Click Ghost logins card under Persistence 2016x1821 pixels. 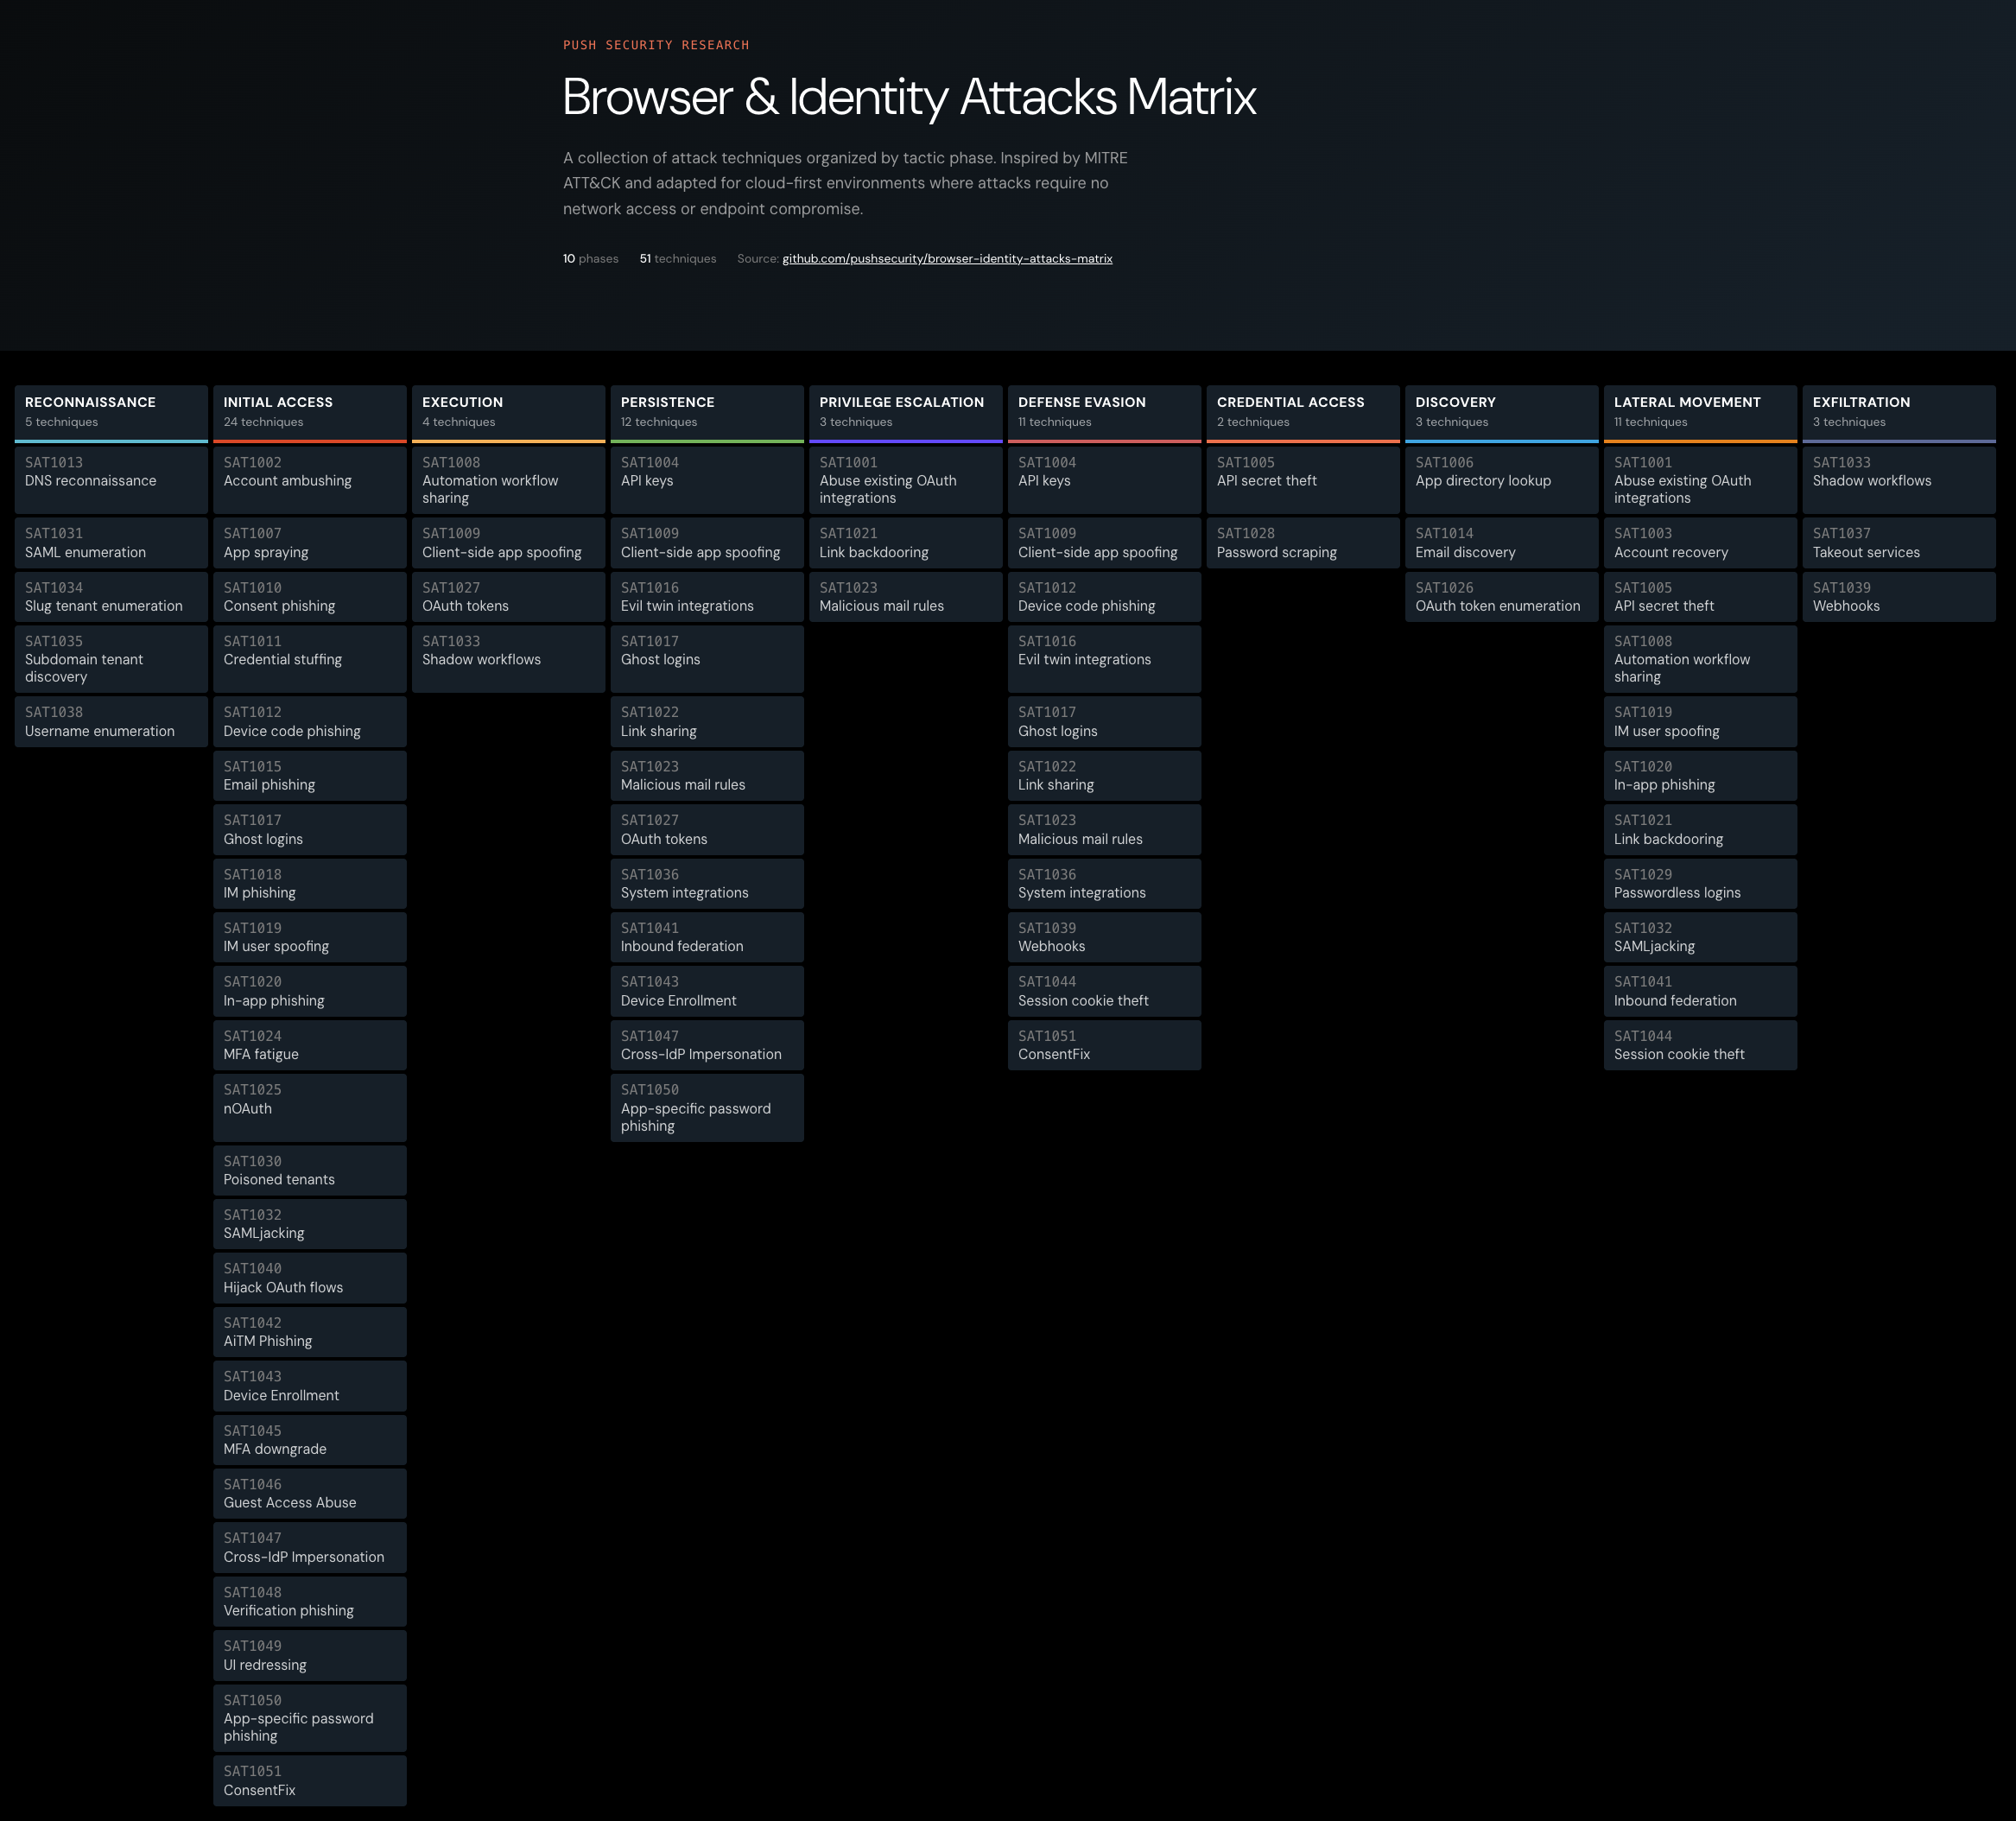[707, 659]
